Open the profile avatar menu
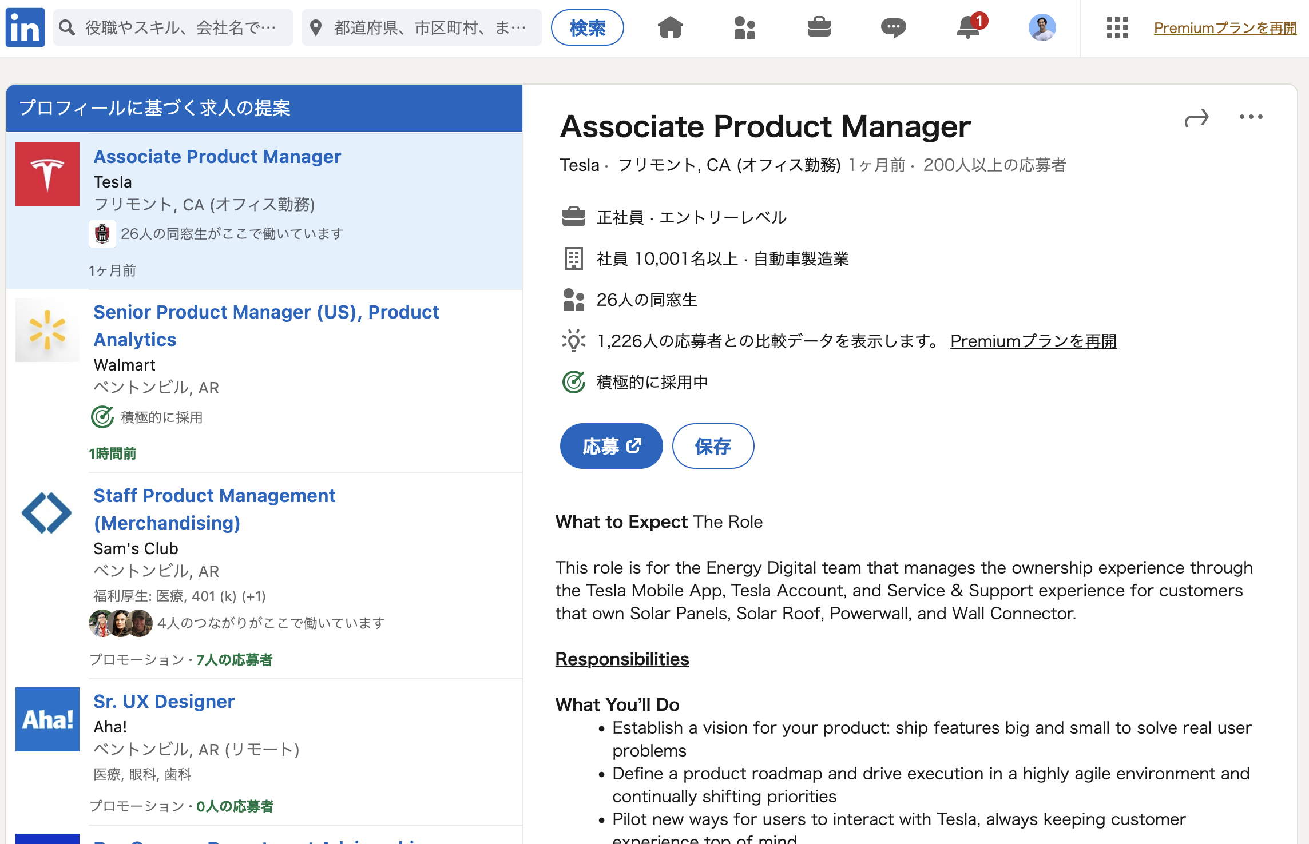Screen dimensions: 1309x844 1042,27
